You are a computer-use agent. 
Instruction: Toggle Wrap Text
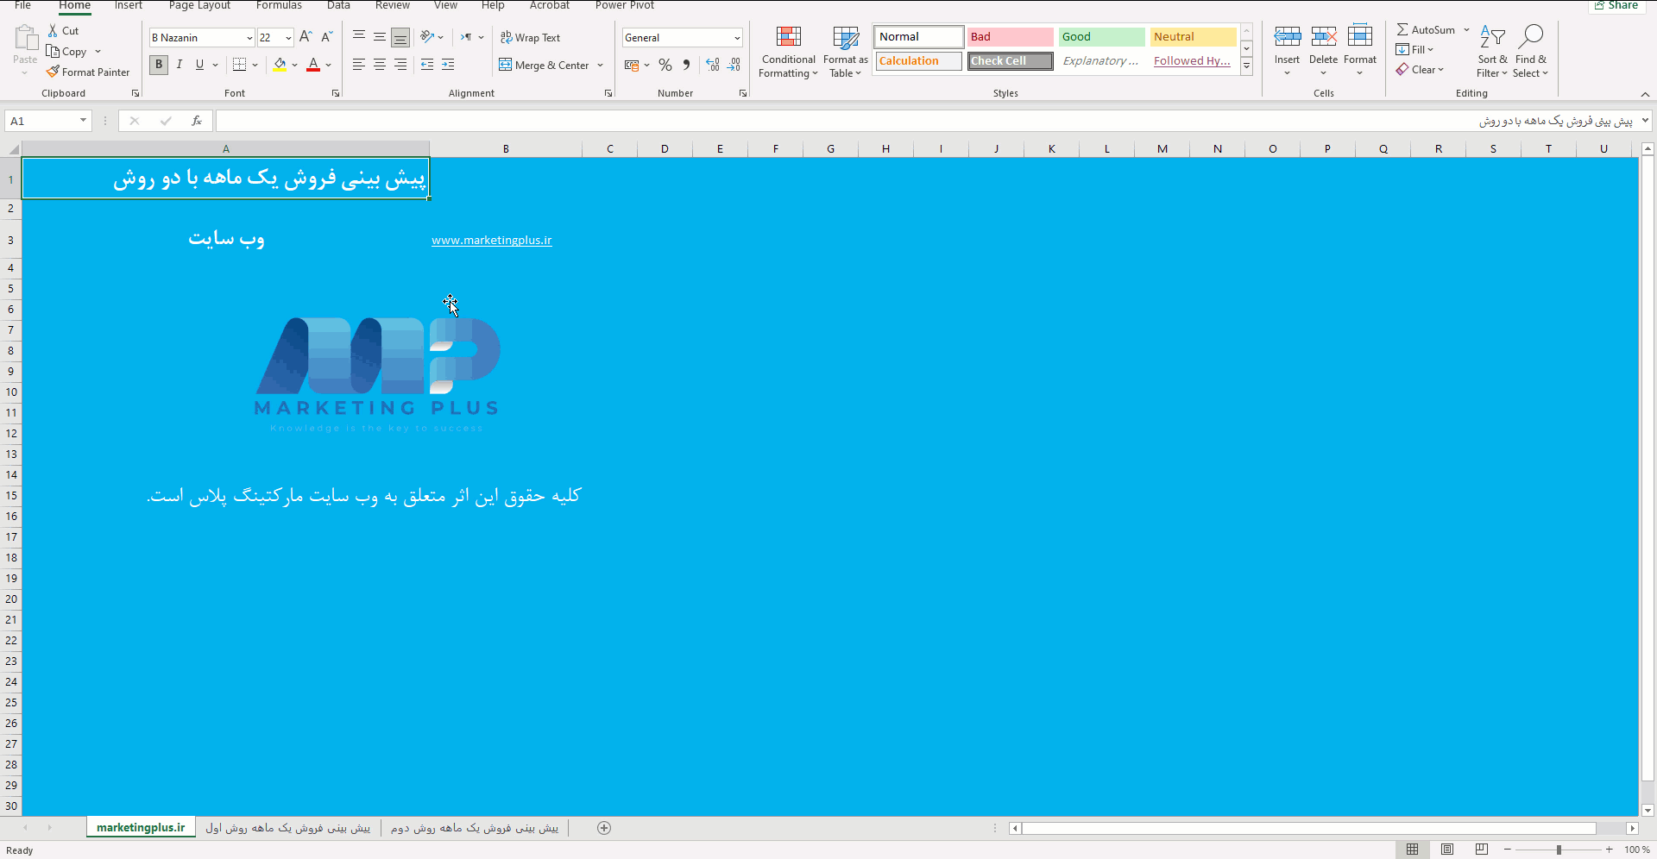[x=530, y=37]
